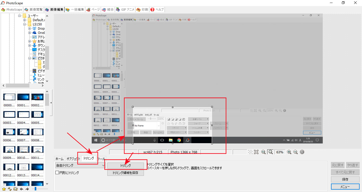Open the 印刷 print tab
The width and height of the screenshot is (362, 192).
click(x=142, y=10)
